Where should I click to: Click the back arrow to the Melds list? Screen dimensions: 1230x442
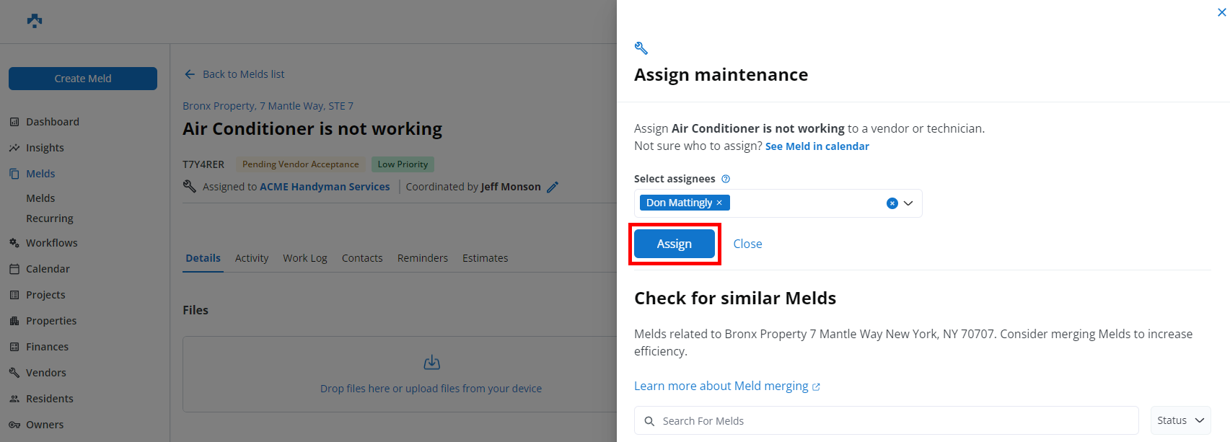pyautogui.click(x=190, y=74)
